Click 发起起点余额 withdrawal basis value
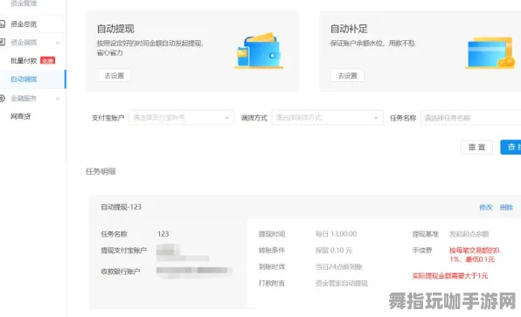Image resolution: width=521 pixels, height=317 pixels. point(469,234)
